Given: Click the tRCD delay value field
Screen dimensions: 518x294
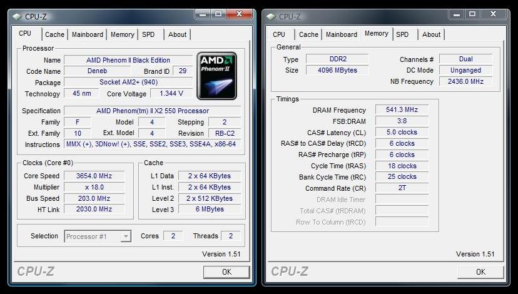Looking at the screenshot, I should click(402, 143).
